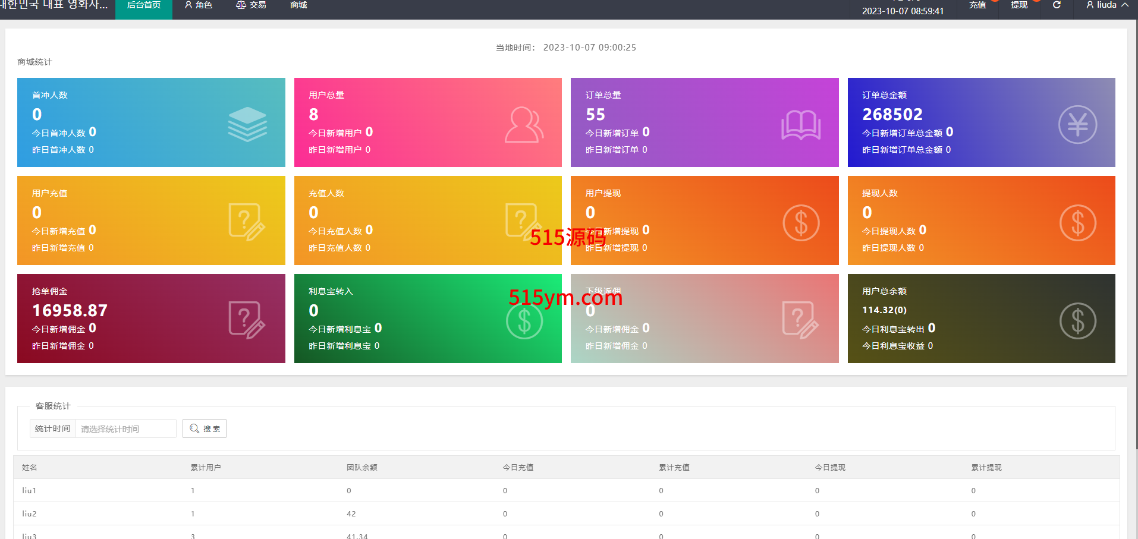The height and width of the screenshot is (539, 1138).
Task: Click the yen icon in 订单总金额 card
Action: [x=1077, y=125]
